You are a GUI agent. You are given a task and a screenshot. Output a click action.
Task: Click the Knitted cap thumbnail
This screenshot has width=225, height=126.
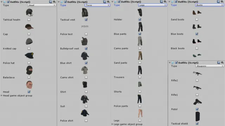[29, 41]
